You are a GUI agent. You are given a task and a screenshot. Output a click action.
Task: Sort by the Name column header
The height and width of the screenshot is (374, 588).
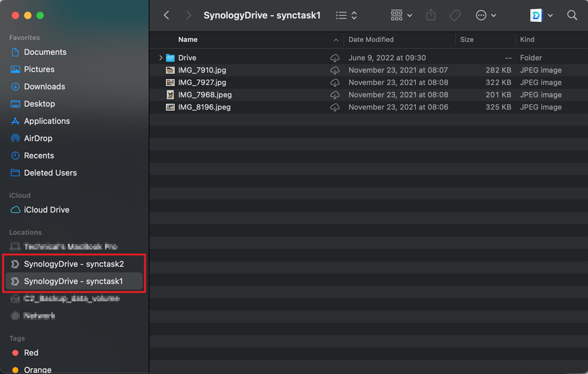click(x=188, y=39)
